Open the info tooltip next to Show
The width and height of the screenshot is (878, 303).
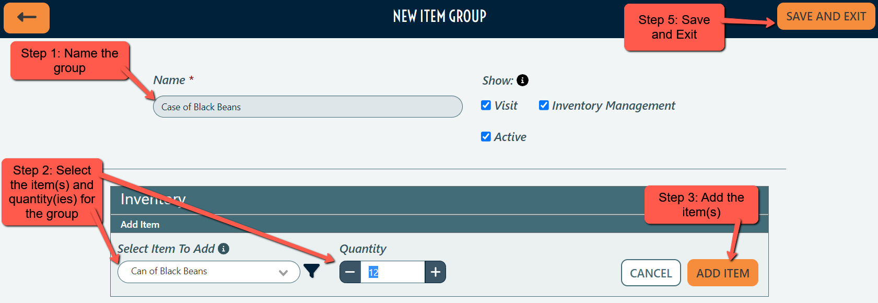point(524,80)
